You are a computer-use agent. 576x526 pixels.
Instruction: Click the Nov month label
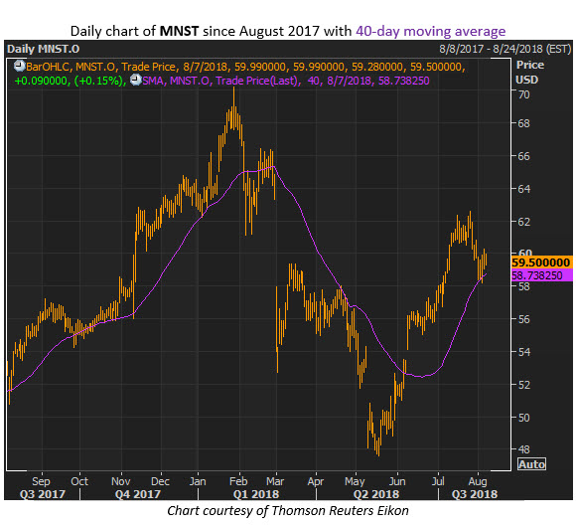[x=121, y=481]
